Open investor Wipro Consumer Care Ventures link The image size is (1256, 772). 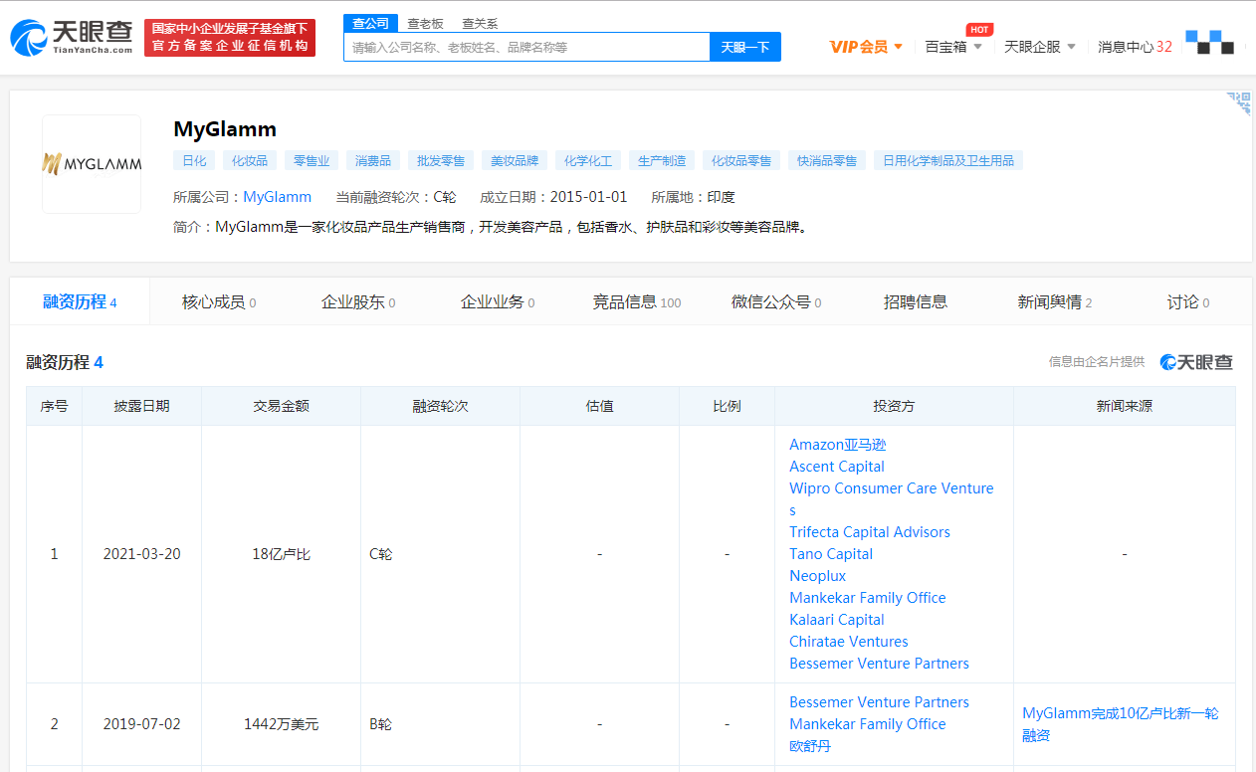pos(892,498)
